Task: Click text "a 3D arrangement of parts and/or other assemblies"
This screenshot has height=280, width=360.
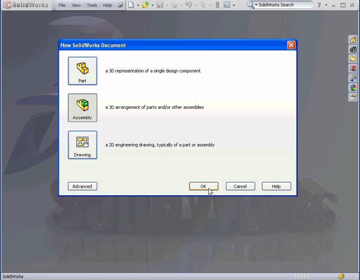Action: 154,107
